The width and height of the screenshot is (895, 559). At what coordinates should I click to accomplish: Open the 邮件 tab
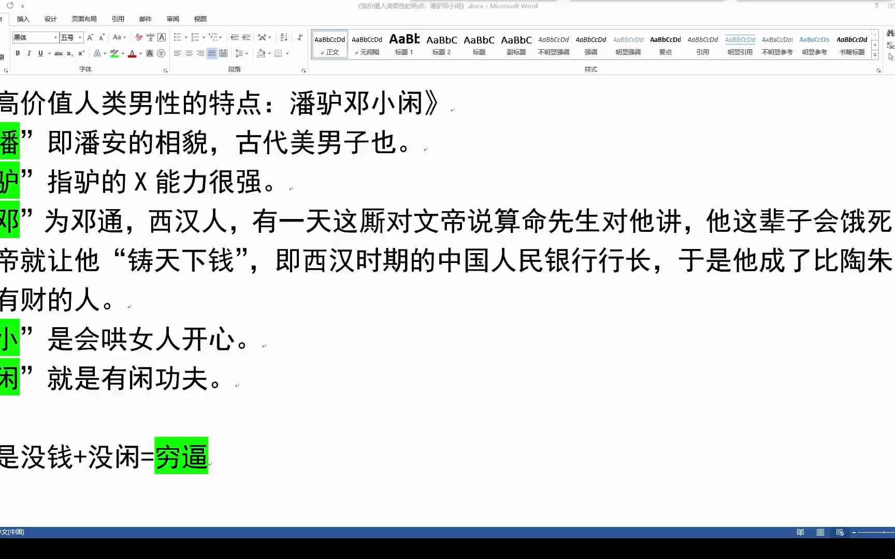coord(146,19)
